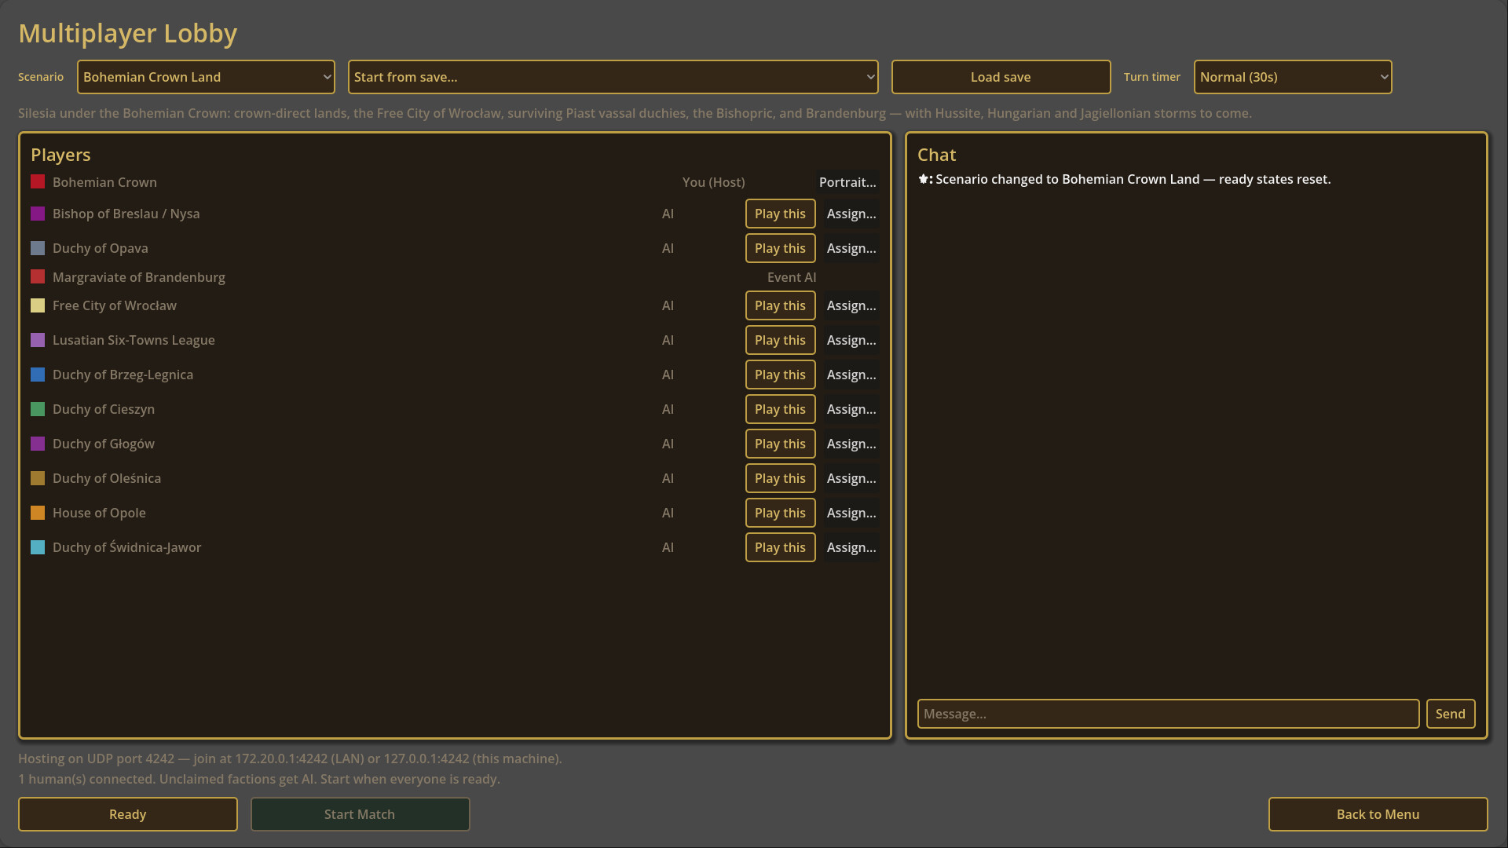This screenshot has width=1508, height=848.
Task: Assign a player to Duchy of Cieszyn
Action: pyautogui.click(x=851, y=409)
